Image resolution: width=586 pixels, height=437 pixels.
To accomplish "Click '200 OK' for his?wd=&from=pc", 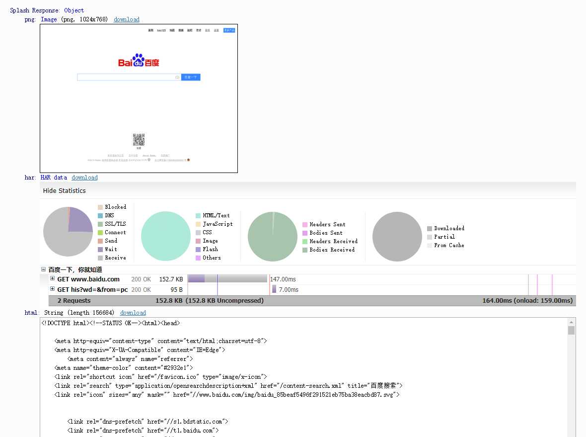I will [x=141, y=289].
